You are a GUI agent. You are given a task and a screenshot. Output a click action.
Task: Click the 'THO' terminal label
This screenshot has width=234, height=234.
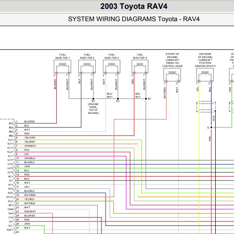tap(11, 189)
